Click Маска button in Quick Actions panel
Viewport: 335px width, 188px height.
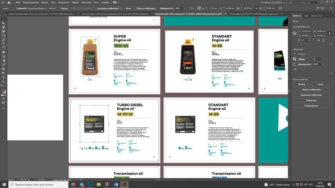coord(321,84)
